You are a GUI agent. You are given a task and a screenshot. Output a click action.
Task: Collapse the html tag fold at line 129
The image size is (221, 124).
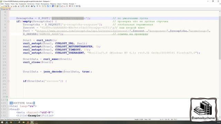(x=9, y=106)
